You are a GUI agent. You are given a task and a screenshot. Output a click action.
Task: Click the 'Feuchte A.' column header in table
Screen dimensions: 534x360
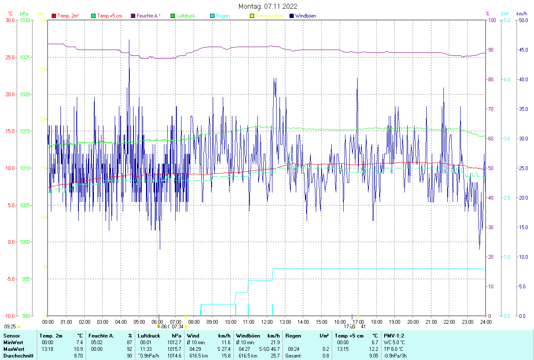[101, 335]
